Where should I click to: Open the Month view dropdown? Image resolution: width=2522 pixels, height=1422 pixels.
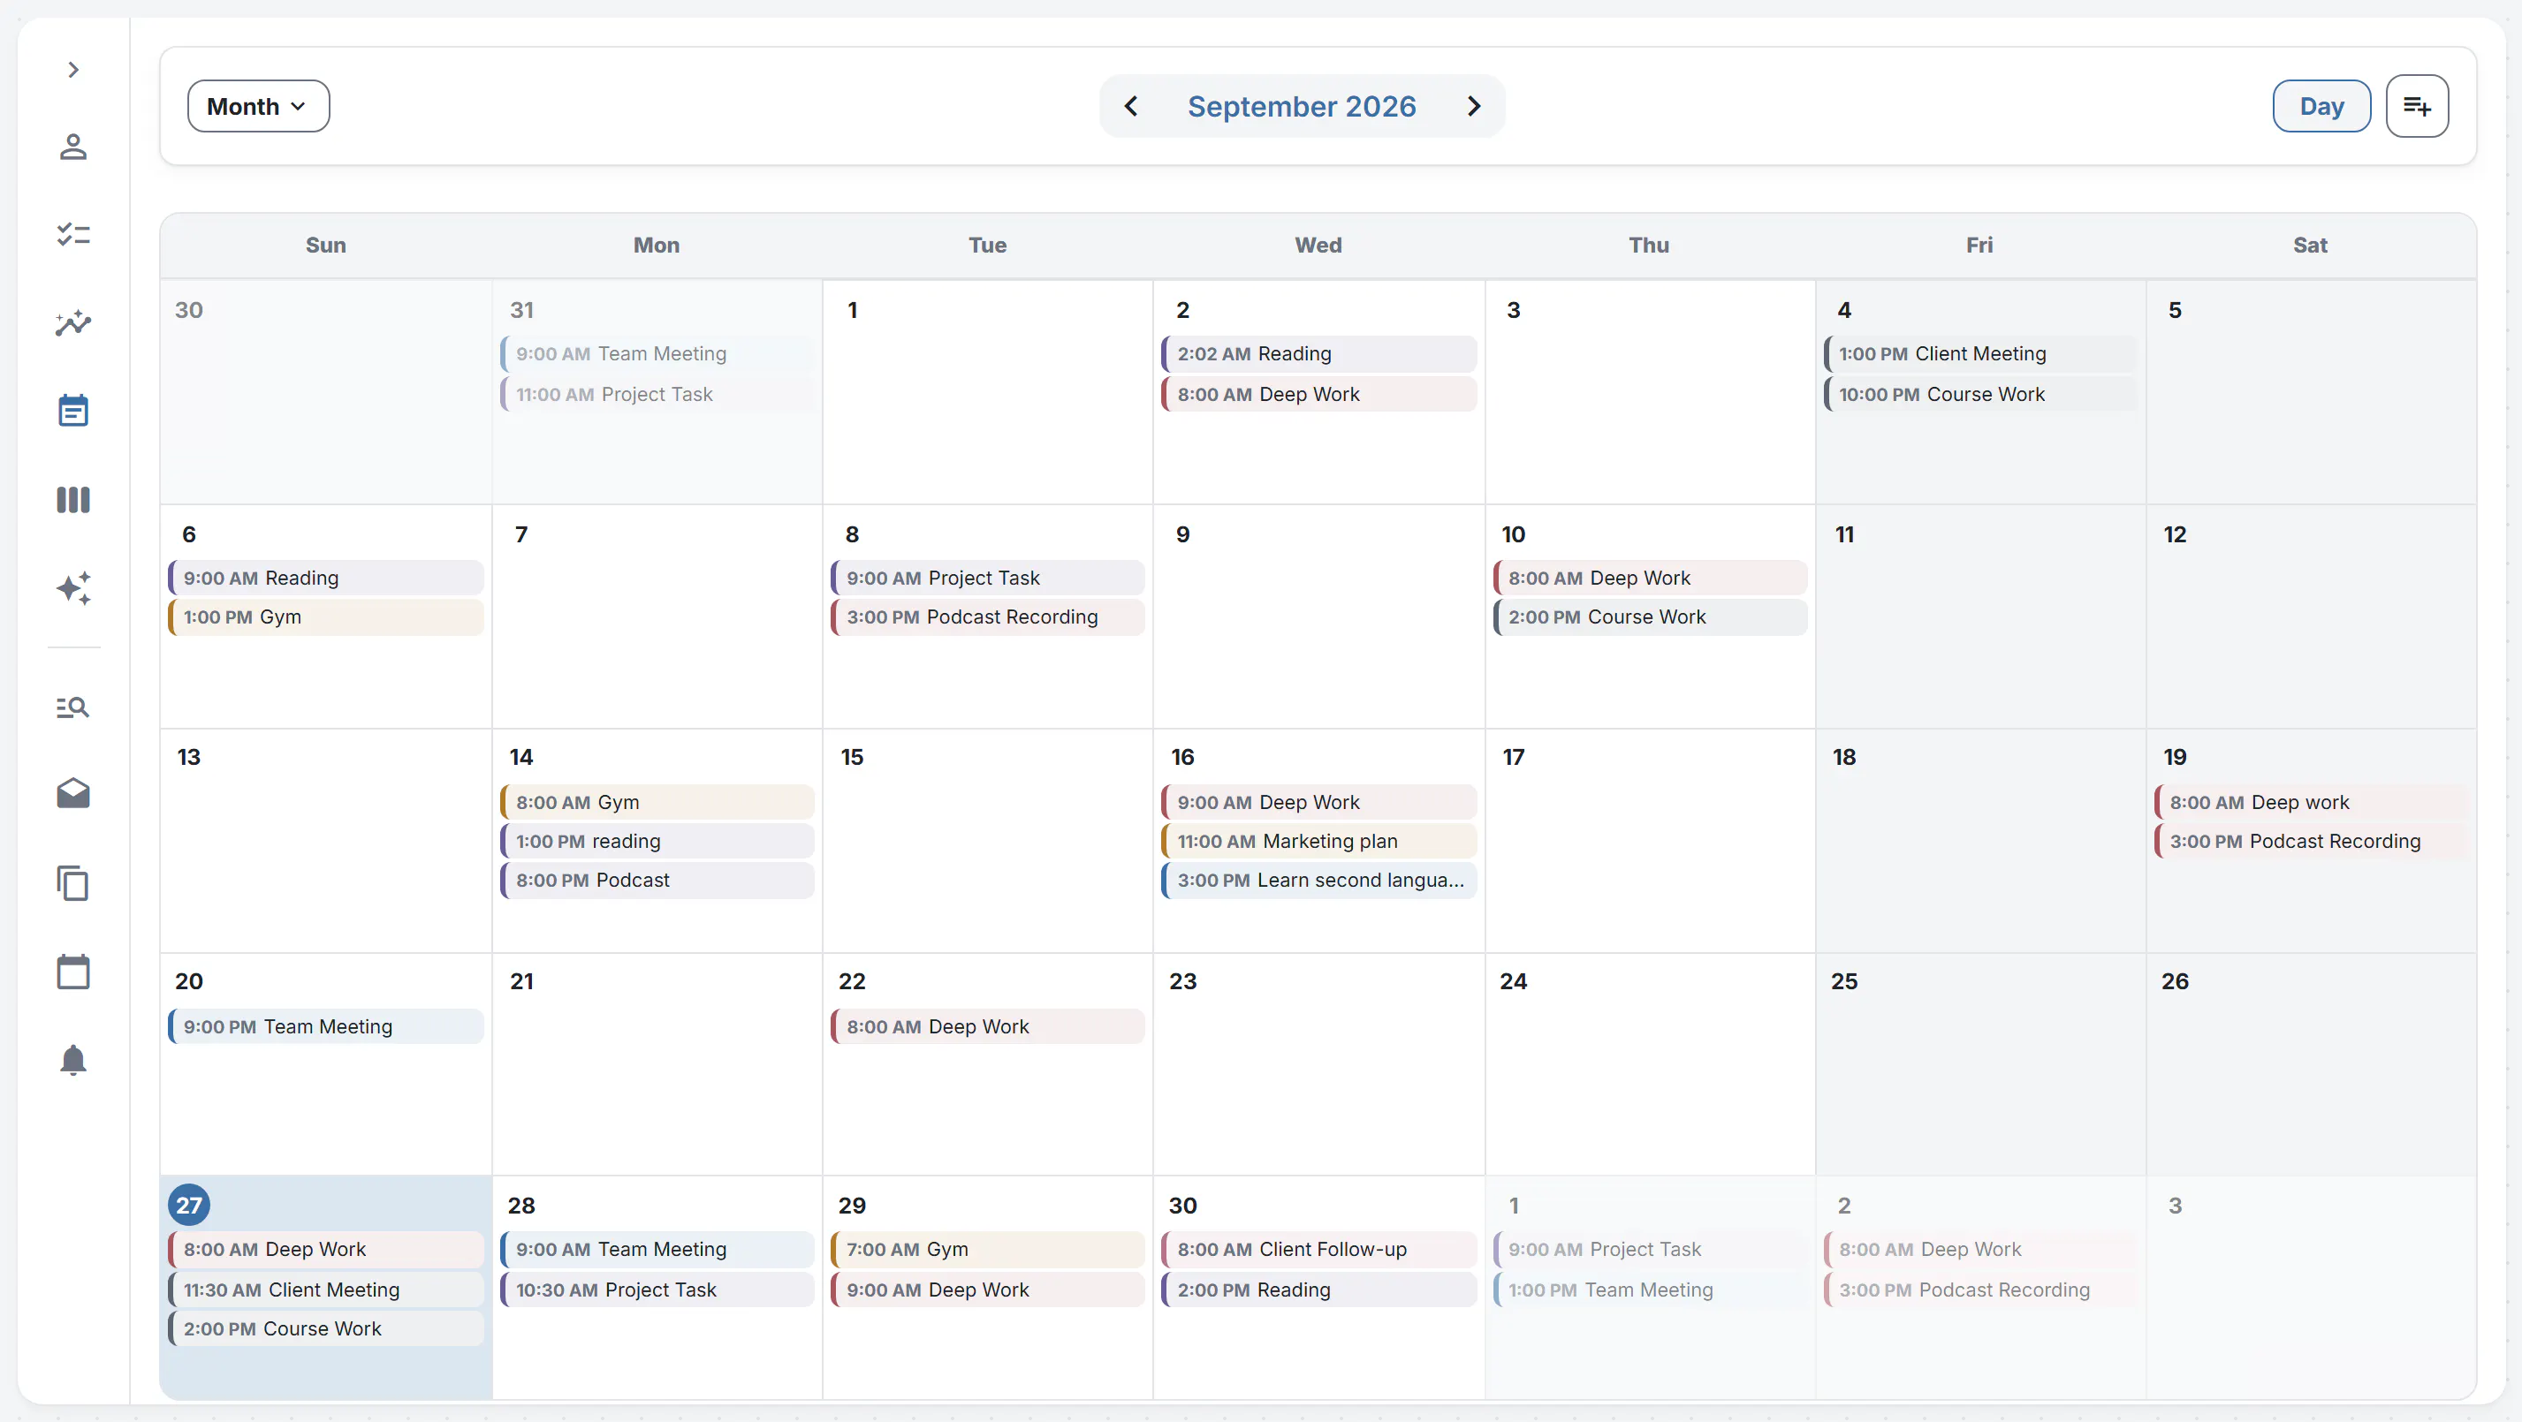coord(258,106)
